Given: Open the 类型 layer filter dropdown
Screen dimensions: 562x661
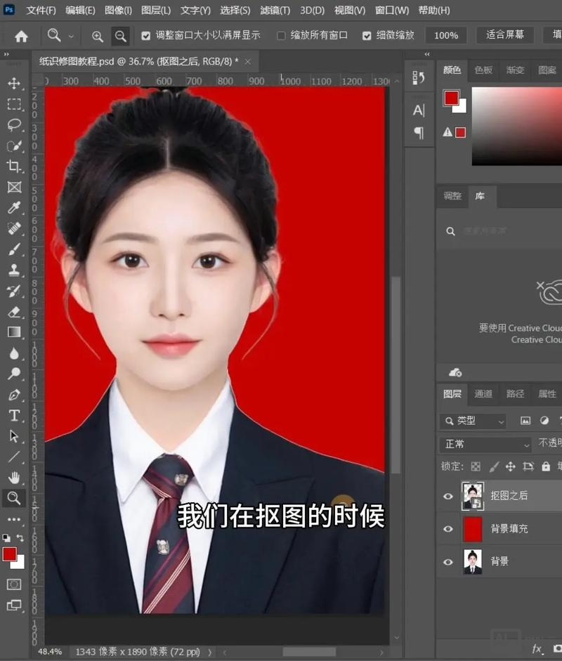Looking at the screenshot, I should click(472, 421).
